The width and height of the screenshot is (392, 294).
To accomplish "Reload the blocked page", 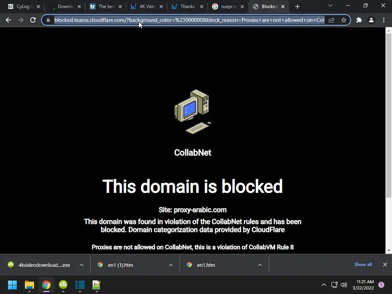I will pos(33,20).
